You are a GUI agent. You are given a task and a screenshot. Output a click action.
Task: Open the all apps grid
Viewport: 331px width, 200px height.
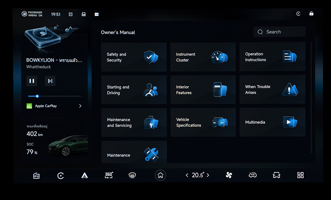[300, 175]
